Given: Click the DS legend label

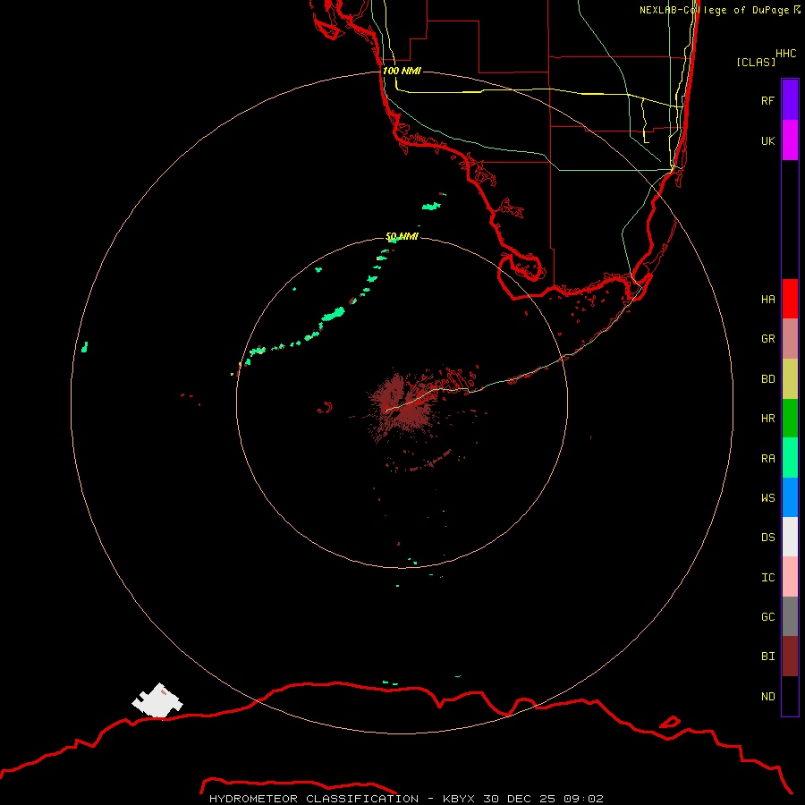Looking at the screenshot, I should (x=767, y=538).
